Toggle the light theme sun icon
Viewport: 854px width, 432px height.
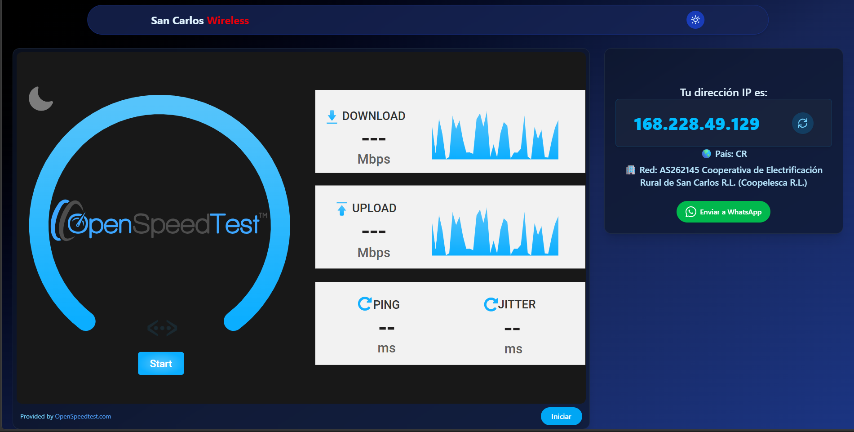pyautogui.click(x=695, y=20)
